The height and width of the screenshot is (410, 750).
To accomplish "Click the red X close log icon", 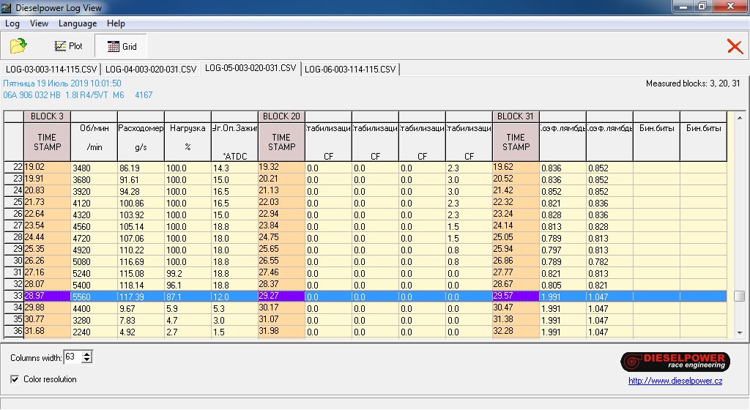I will [x=734, y=47].
